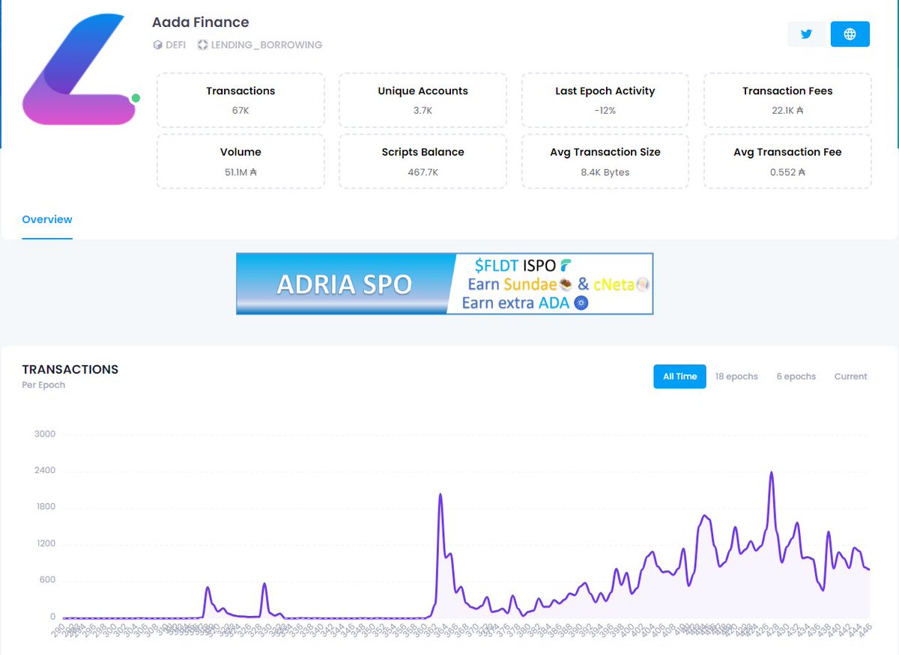
Task: Switch chart to Current epoch
Action: pos(851,377)
